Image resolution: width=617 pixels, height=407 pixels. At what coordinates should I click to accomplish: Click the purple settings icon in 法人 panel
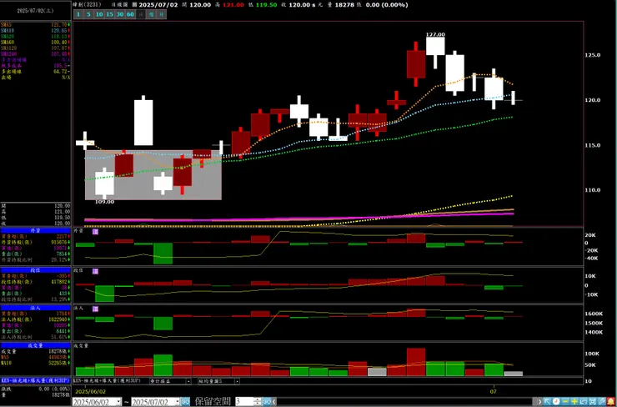[x=95, y=309]
